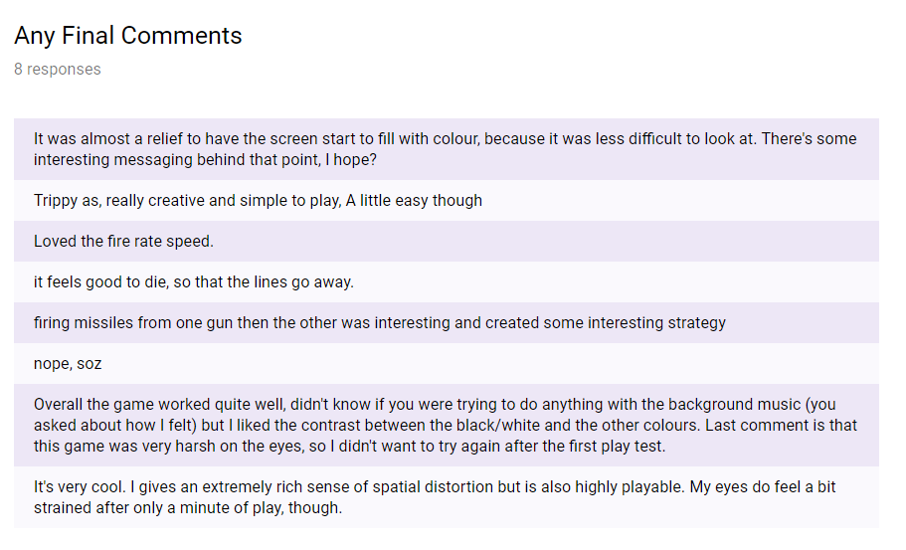Click the "nope, soz" response
The height and width of the screenshot is (550, 906).
coord(68,363)
